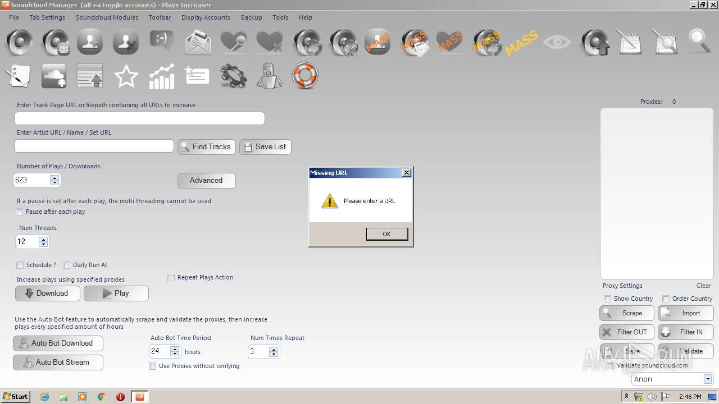Image resolution: width=719 pixels, height=404 pixels.
Task: Open the gears settings icon
Action: point(234,76)
